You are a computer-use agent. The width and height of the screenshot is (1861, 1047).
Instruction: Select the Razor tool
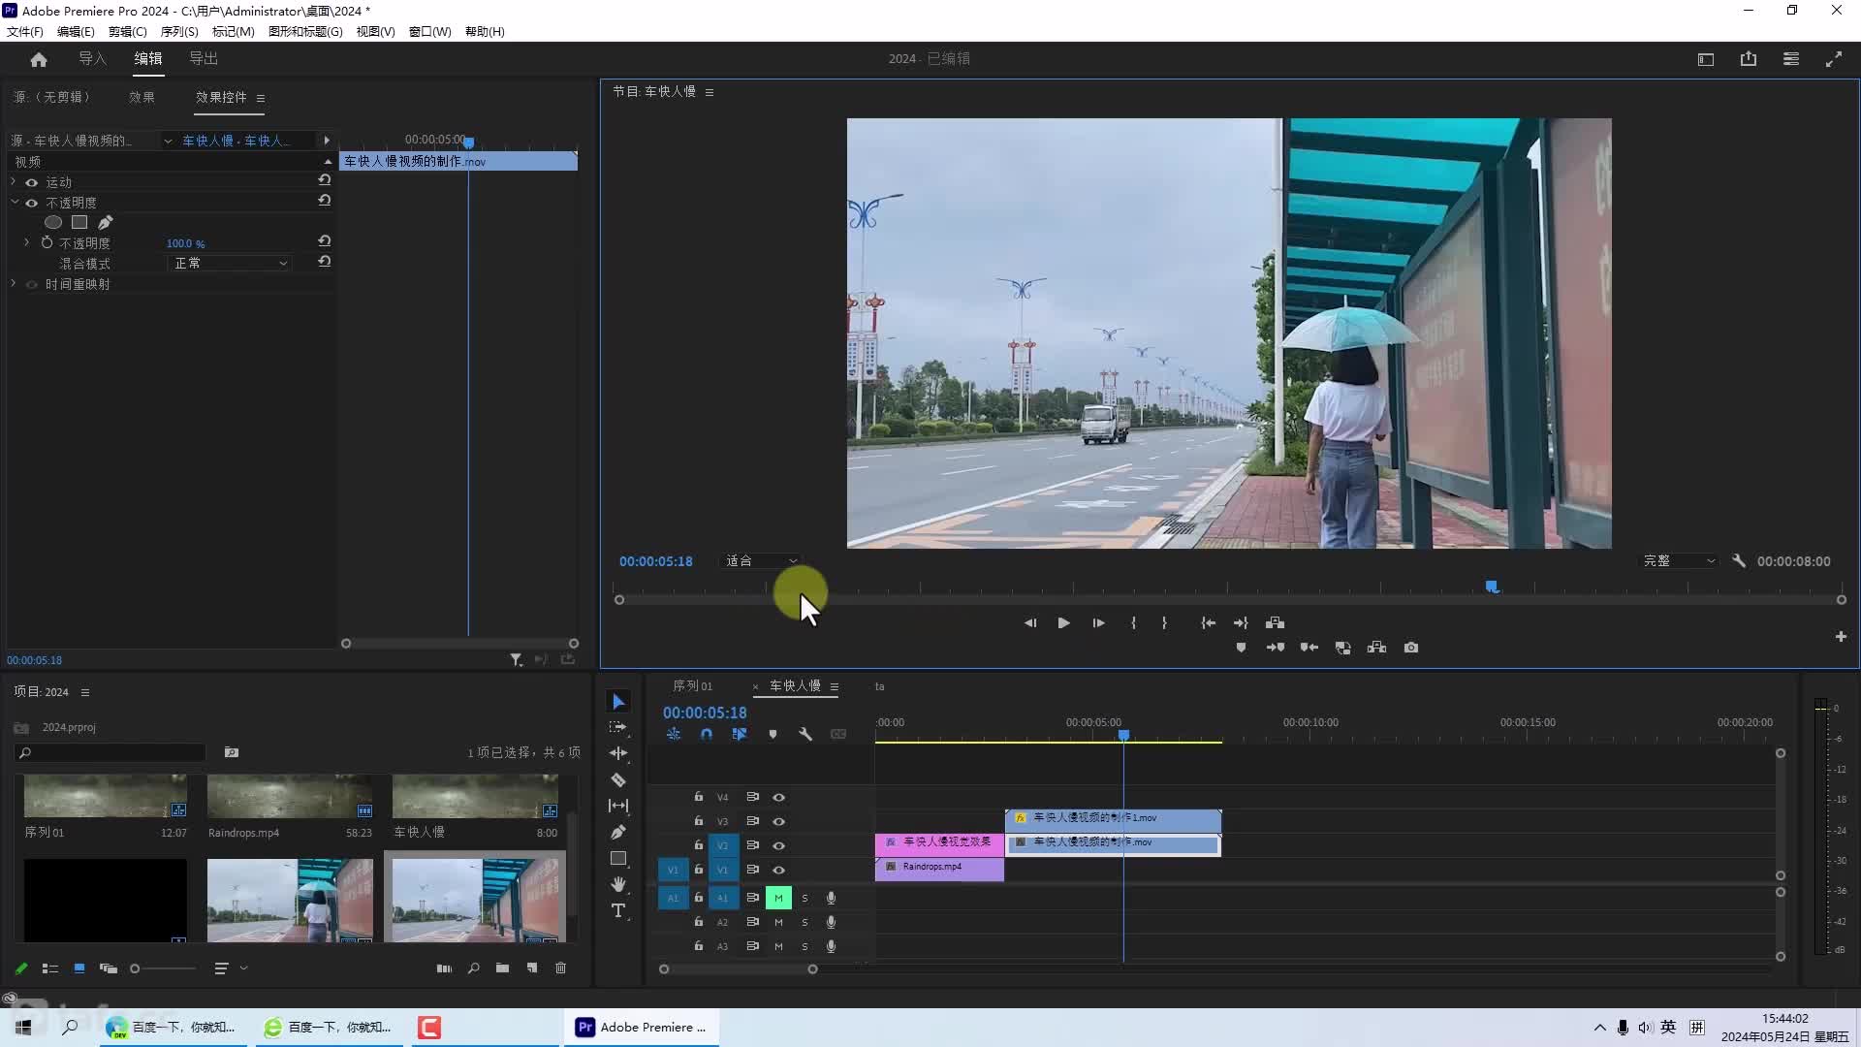pos(618,779)
